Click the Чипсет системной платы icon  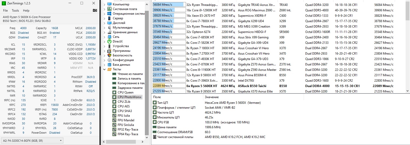[x=155, y=137]
